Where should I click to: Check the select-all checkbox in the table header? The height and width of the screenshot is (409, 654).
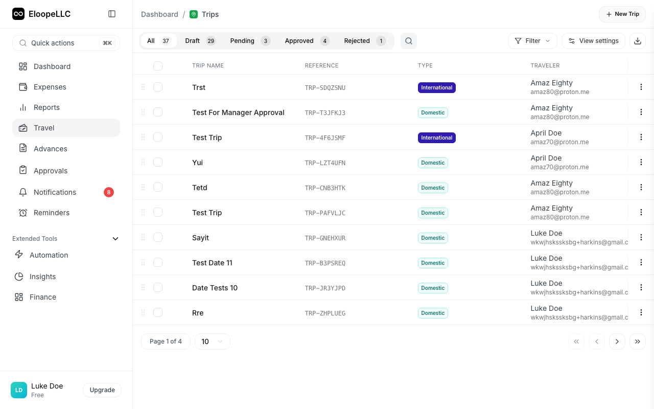coord(158,66)
